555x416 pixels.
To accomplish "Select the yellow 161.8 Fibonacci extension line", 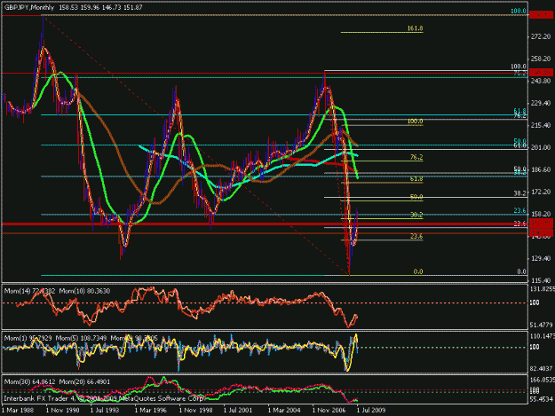I will click(382, 33).
